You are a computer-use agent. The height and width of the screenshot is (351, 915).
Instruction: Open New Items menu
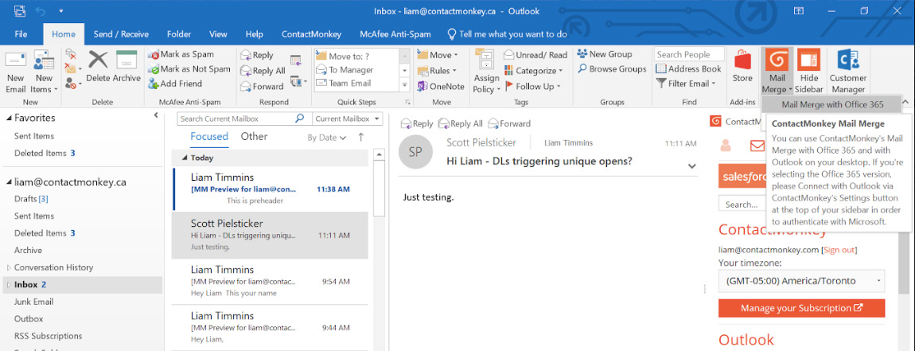(45, 72)
